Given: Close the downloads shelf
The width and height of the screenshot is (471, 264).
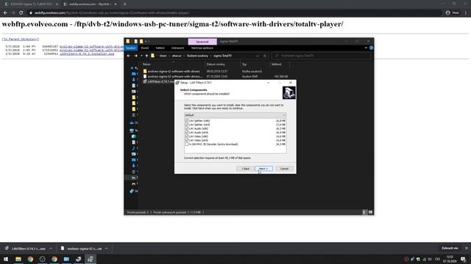Looking at the screenshot, I should pos(466,248).
